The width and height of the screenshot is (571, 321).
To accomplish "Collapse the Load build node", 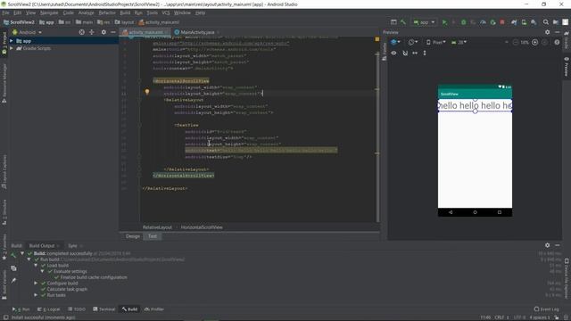I will (36, 266).
